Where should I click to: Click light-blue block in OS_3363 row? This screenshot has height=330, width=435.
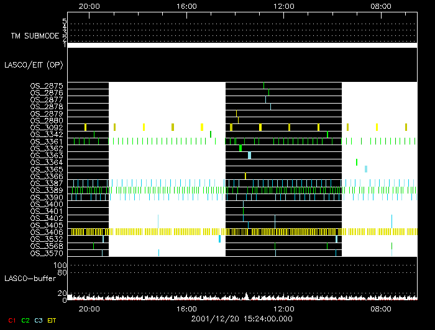(x=249, y=155)
